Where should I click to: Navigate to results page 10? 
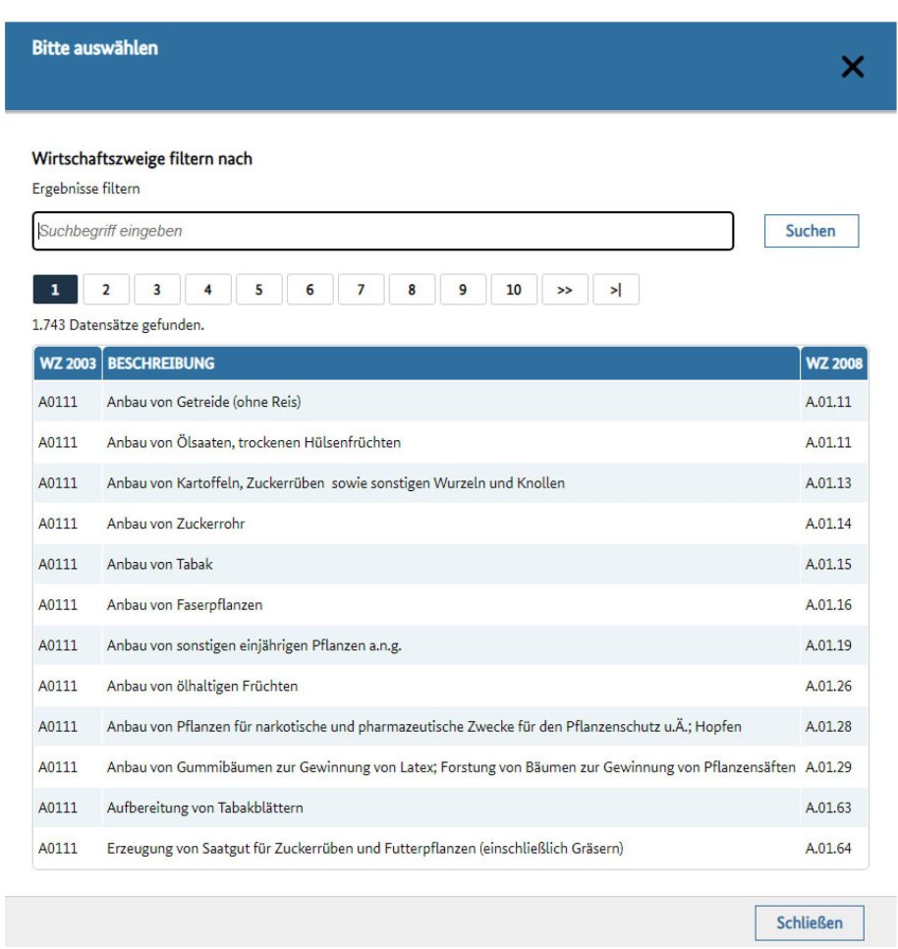point(513,290)
